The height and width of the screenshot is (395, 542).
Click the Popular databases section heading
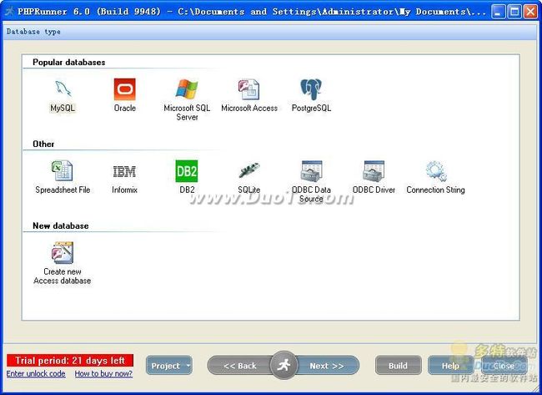pos(68,63)
